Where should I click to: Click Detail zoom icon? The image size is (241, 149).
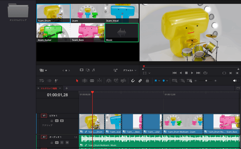pyautogui.click(x=182, y=81)
